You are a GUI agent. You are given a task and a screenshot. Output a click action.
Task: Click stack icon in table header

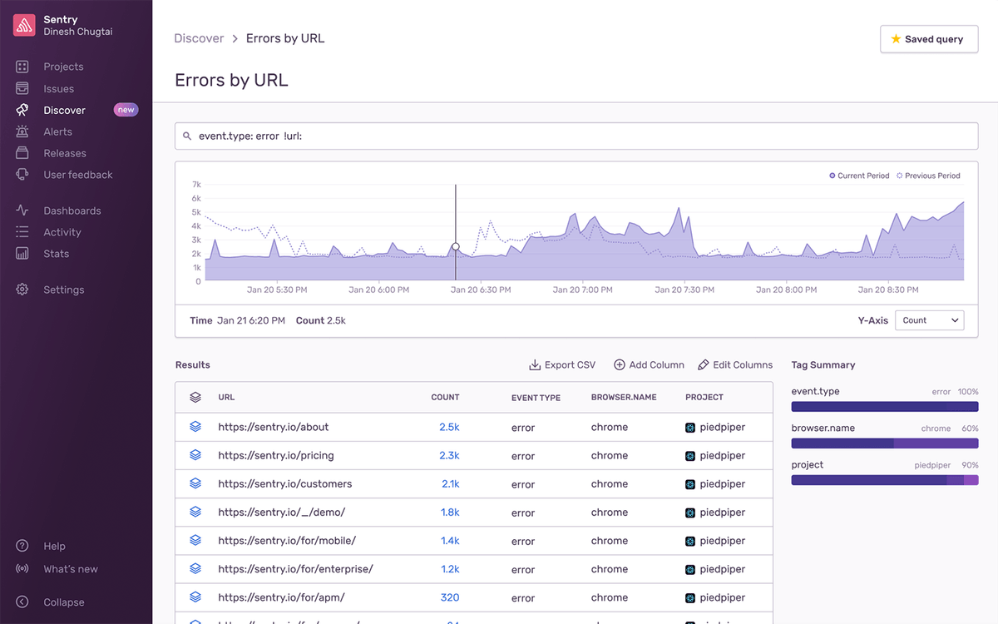[195, 397]
